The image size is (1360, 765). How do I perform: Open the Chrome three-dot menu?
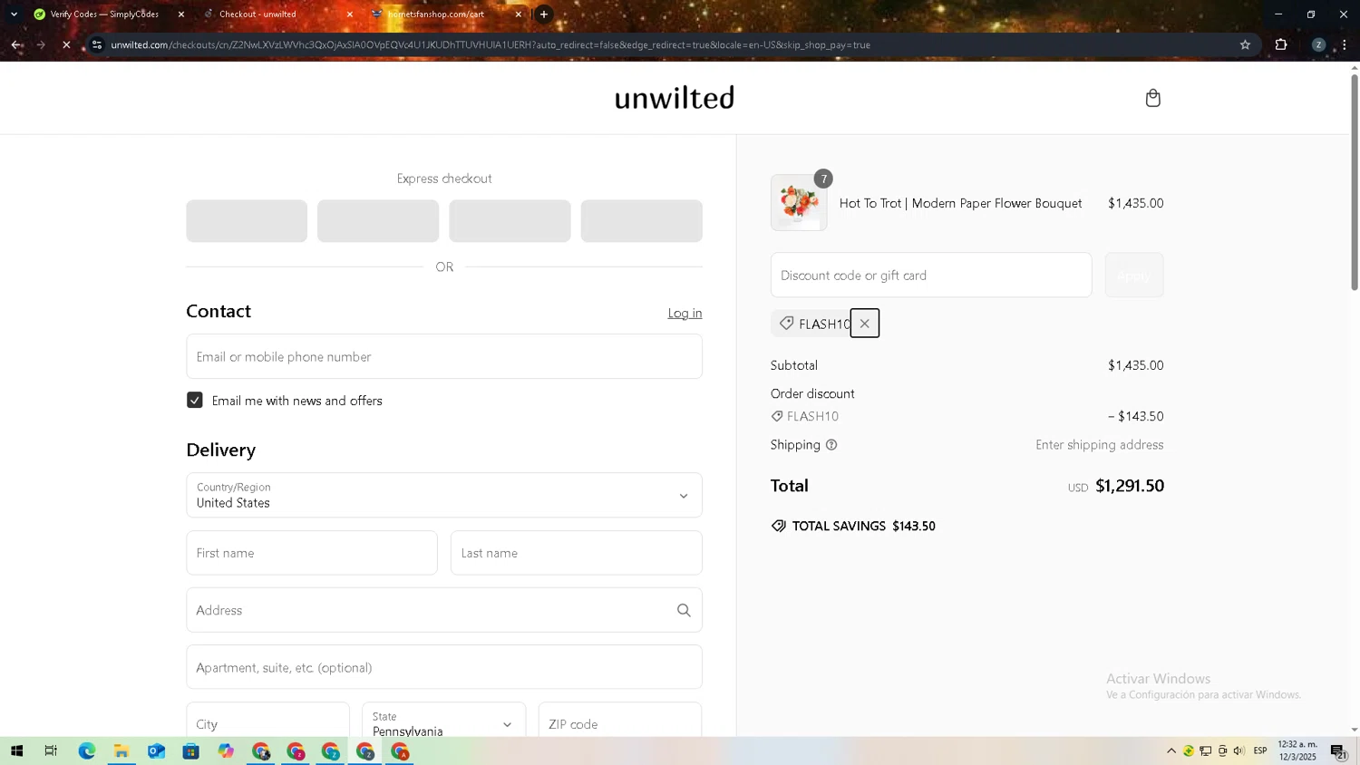click(1345, 44)
